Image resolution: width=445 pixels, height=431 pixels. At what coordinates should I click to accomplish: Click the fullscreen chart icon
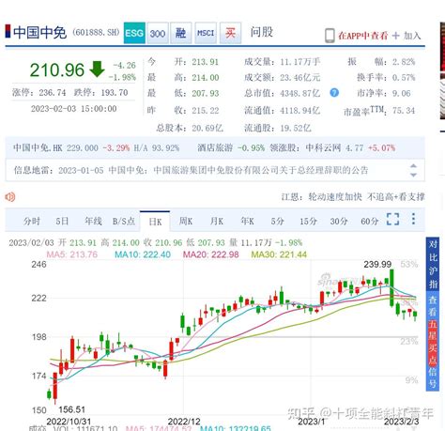(392, 219)
